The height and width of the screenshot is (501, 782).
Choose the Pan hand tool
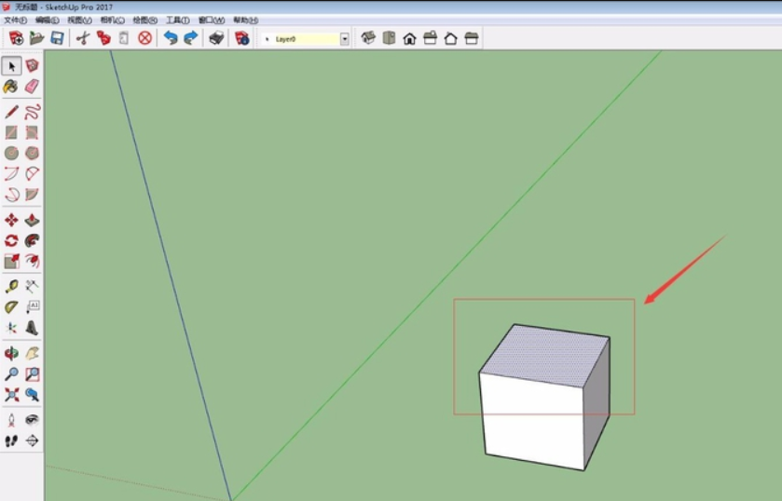[32, 354]
